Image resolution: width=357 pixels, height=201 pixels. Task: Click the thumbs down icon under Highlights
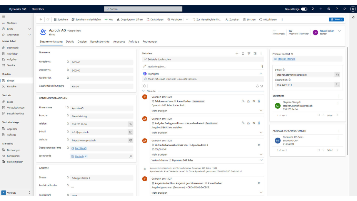click(262, 86)
